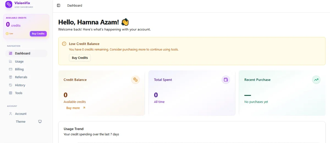
Task: Click the Low status indicator in sidebar
Action: 9,33
